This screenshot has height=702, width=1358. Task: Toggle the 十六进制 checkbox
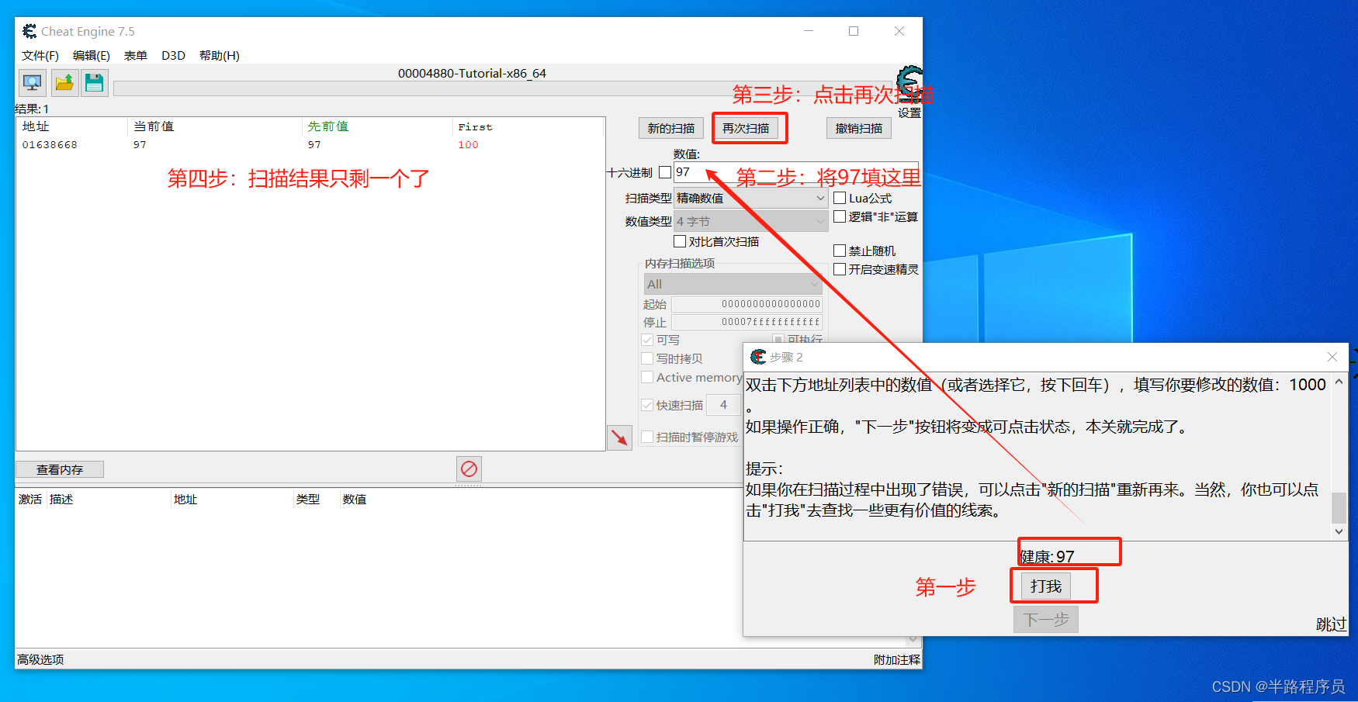[665, 172]
